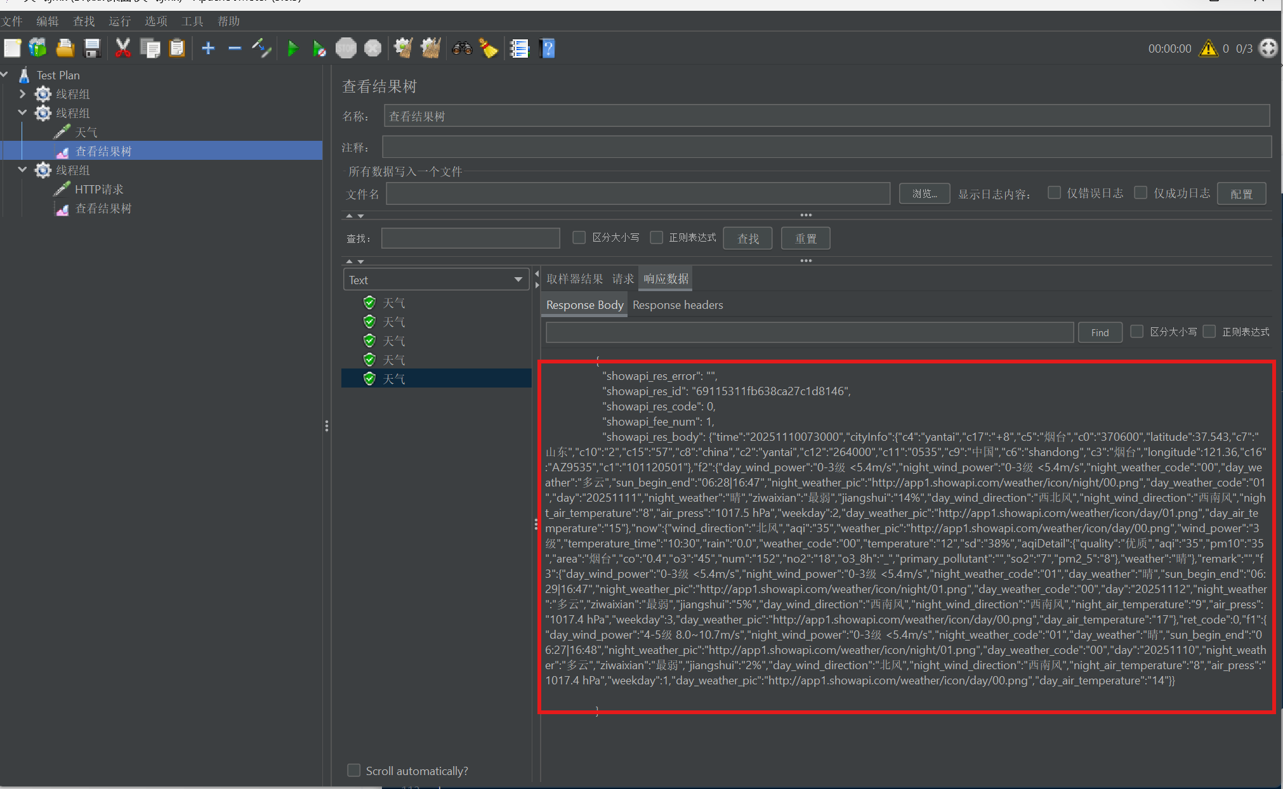The height and width of the screenshot is (789, 1283).
Task: Enable the 仅错误日志 checkbox
Action: (1054, 193)
